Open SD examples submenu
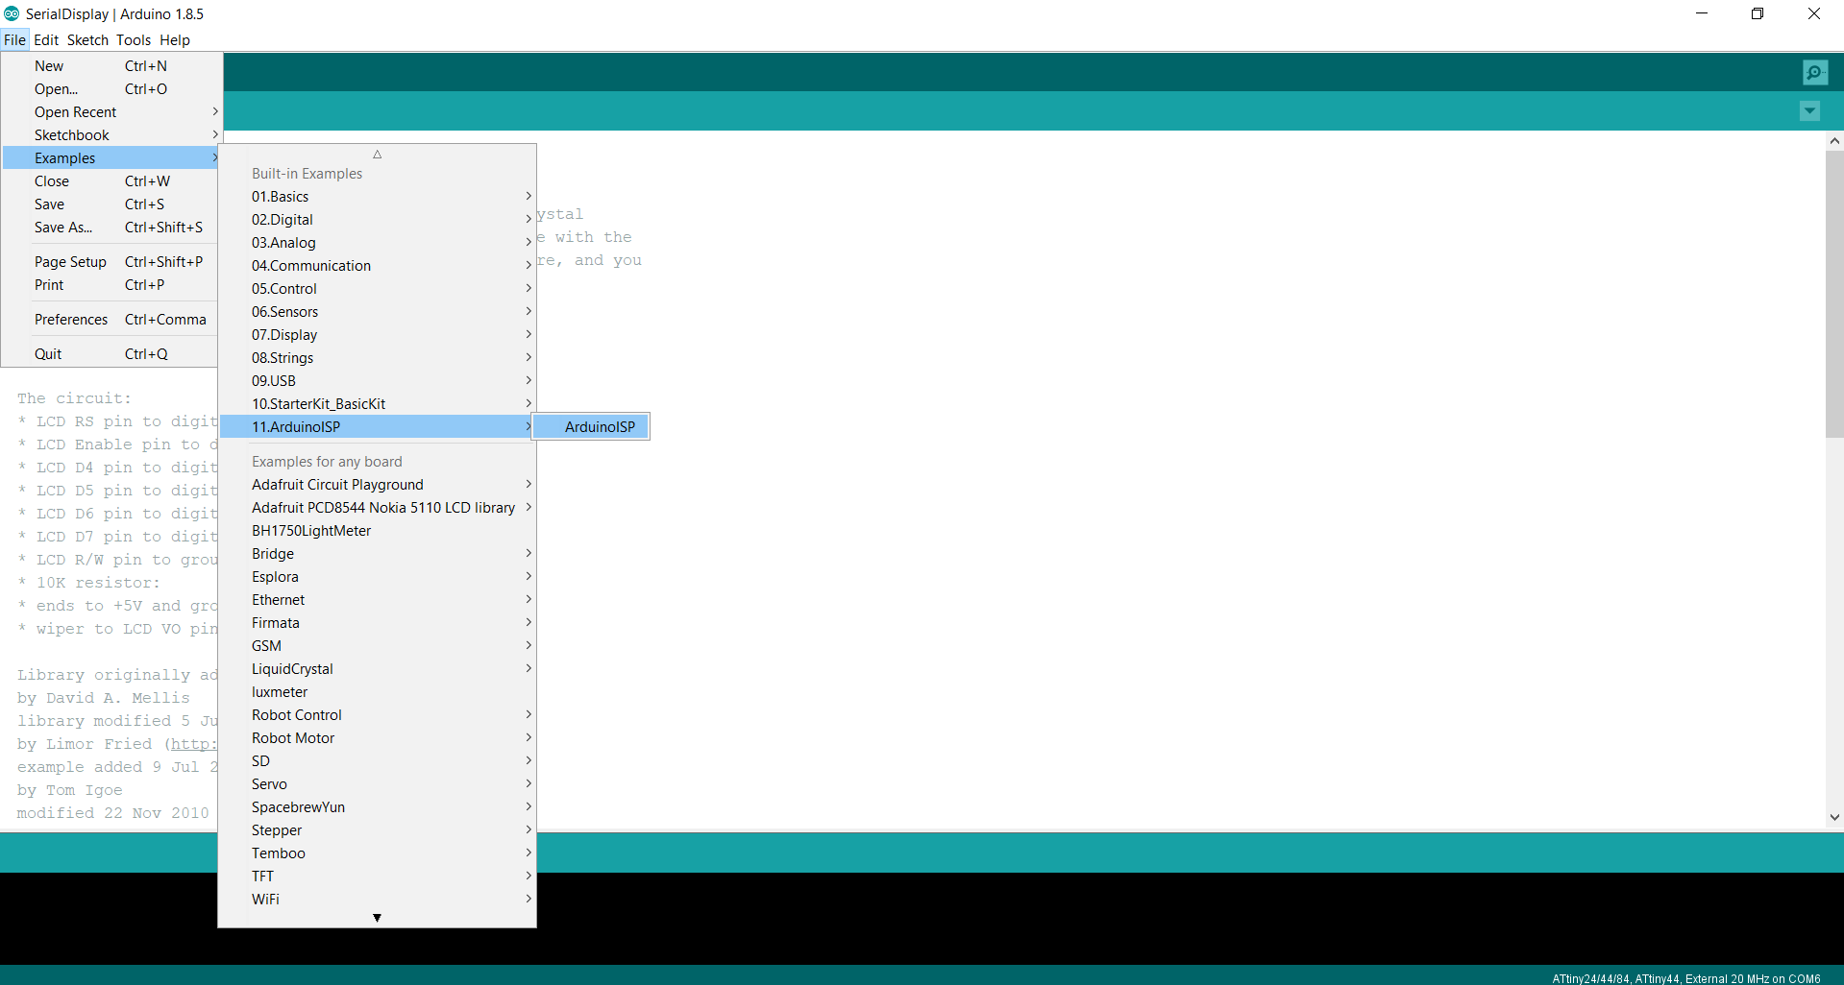Viewport: 1844px width, 985px height. click(x=378, y=761)
